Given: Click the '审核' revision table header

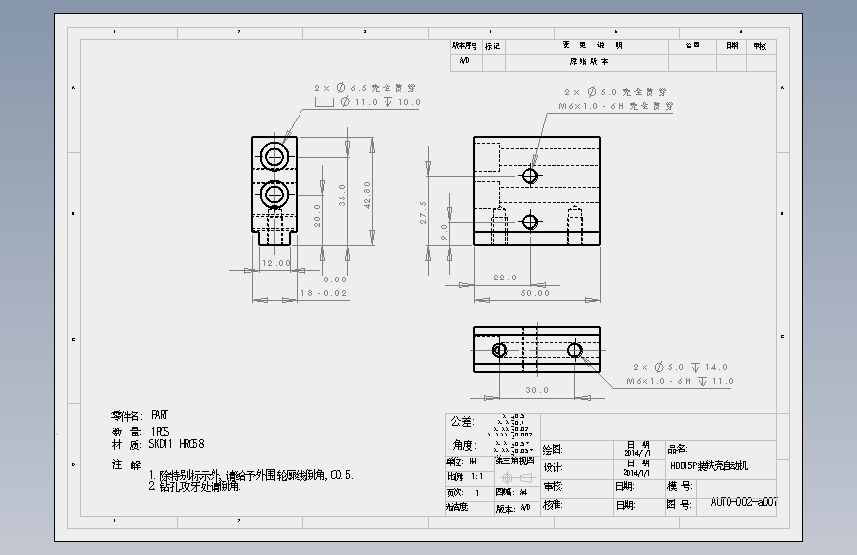Looking at the screenshot, I should (x=760, y=46).
